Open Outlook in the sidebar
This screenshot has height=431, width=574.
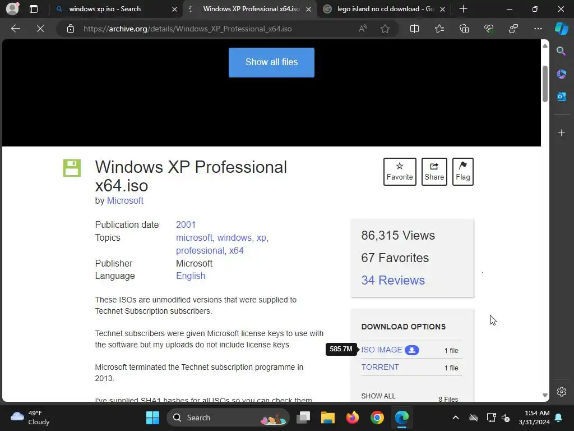[561, 97]
